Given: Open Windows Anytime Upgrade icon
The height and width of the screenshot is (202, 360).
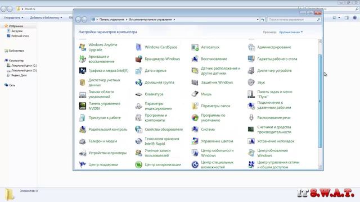Looking at the screenshot, I should [x=83, y=47].
